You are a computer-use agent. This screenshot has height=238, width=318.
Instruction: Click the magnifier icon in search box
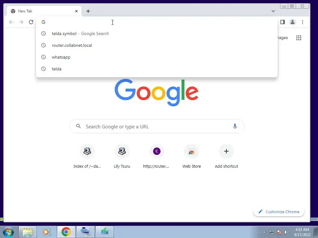pos(79,126)
